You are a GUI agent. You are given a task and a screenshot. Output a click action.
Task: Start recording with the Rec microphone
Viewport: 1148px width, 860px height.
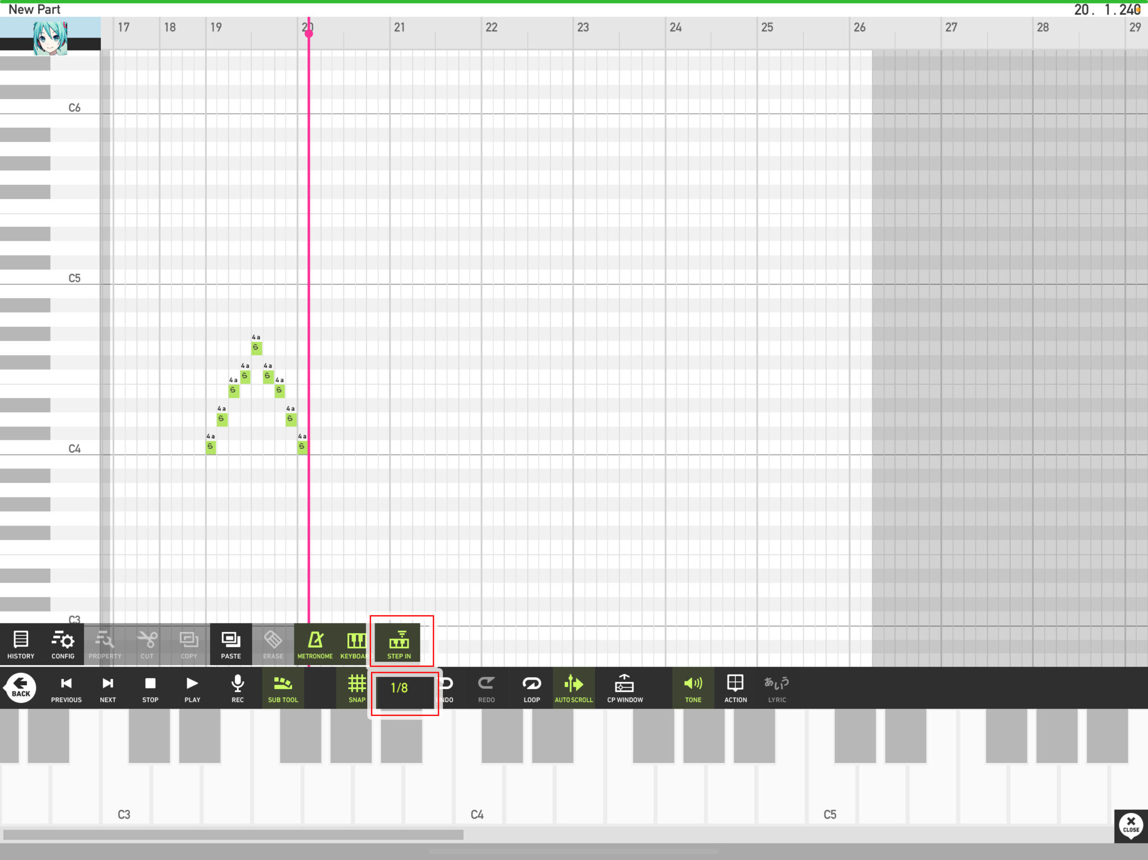pyautogui.click(x=238, y=687)
